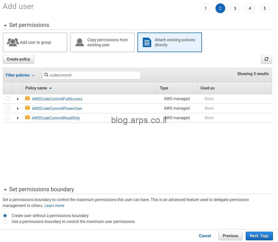Jump to wizard step 3
The width and height of the screenshot is (278, 242).
coord(235,8)
